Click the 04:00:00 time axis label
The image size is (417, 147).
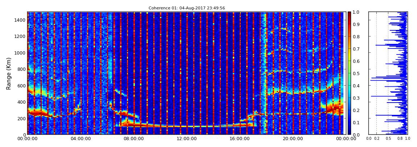(x=80, y=139)
